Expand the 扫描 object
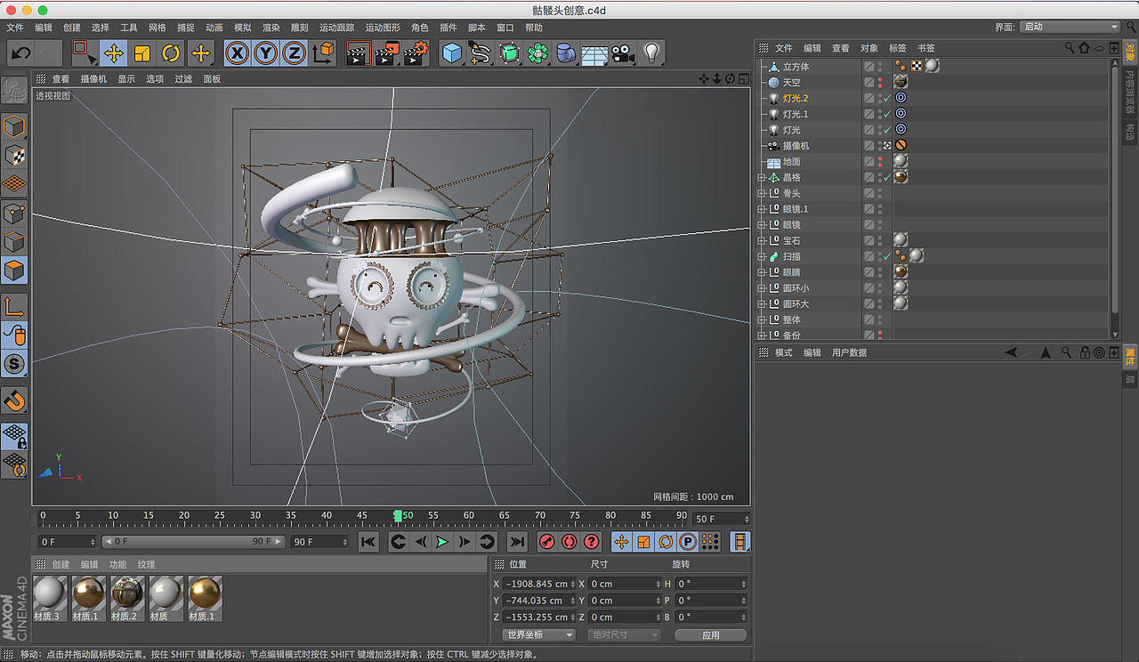This screenshot has height=662, width=1139. point(762,256)
